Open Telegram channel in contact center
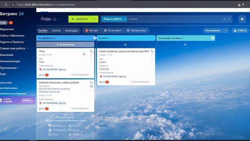Viewport: 250px width, 141px height. 75,134
